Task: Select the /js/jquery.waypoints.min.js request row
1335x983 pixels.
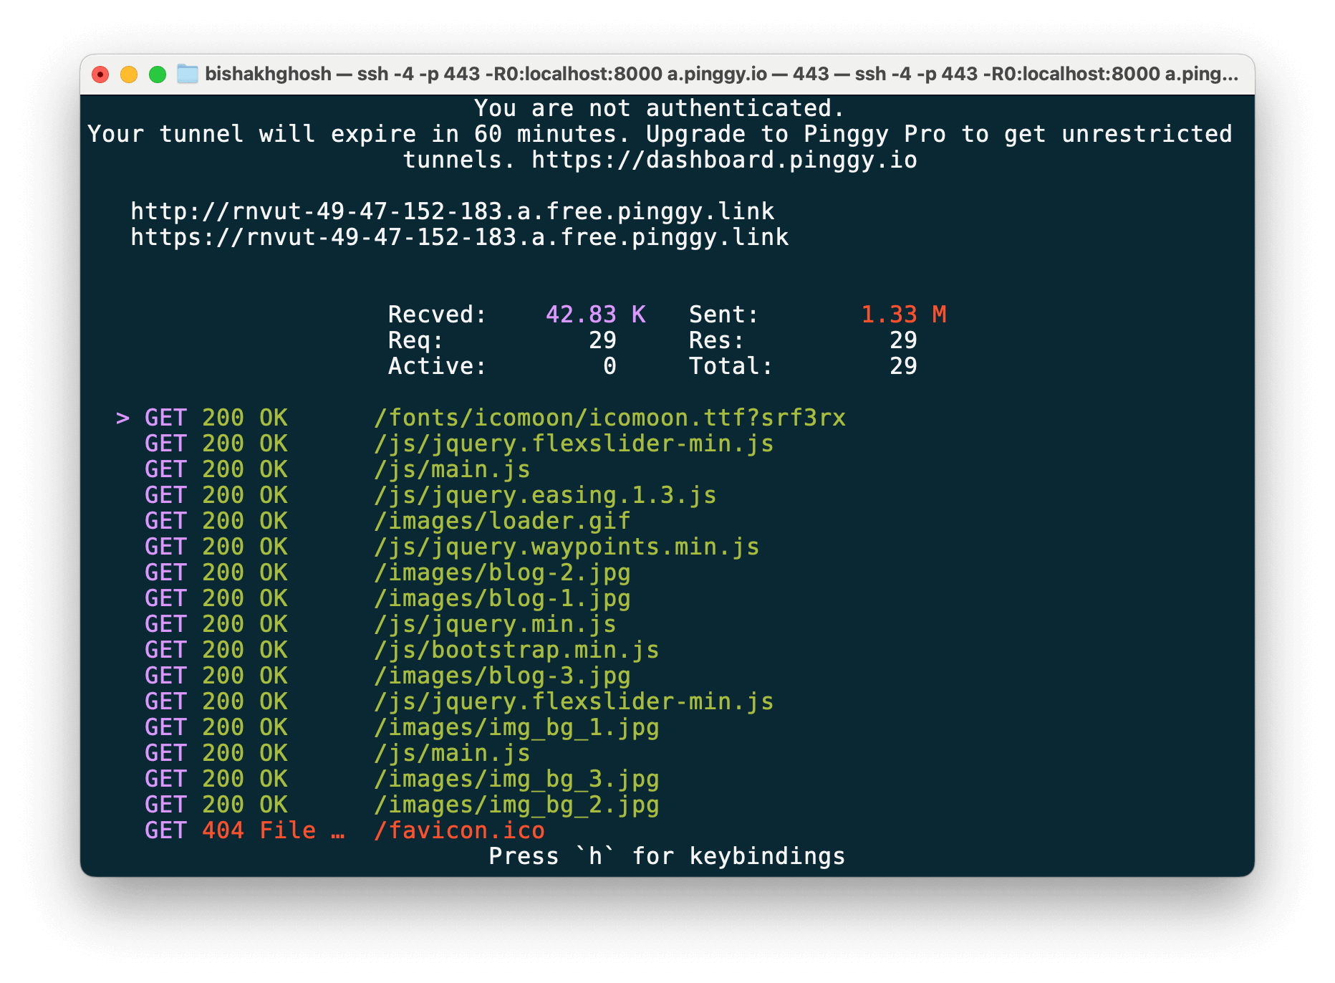Action: (452, 547)
